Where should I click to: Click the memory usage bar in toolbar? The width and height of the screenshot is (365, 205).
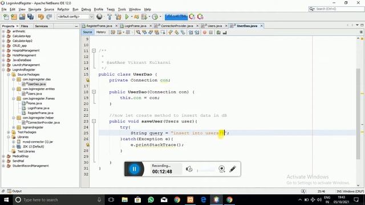(x=176, y=17)
